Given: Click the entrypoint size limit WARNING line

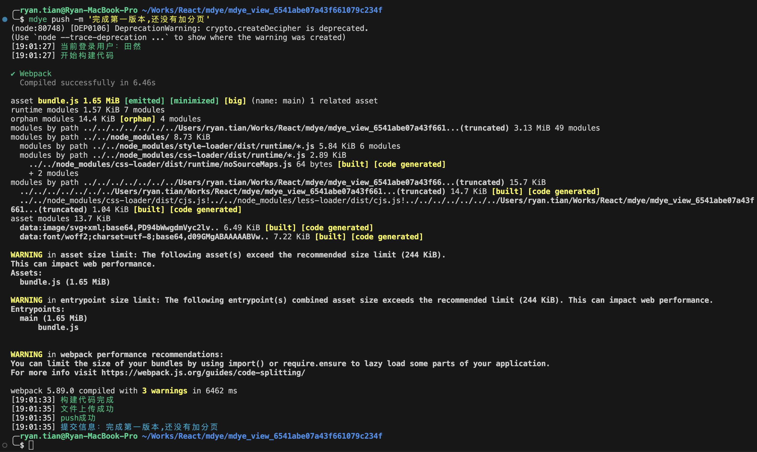Looking at the screenshot, I should (362, 300).
